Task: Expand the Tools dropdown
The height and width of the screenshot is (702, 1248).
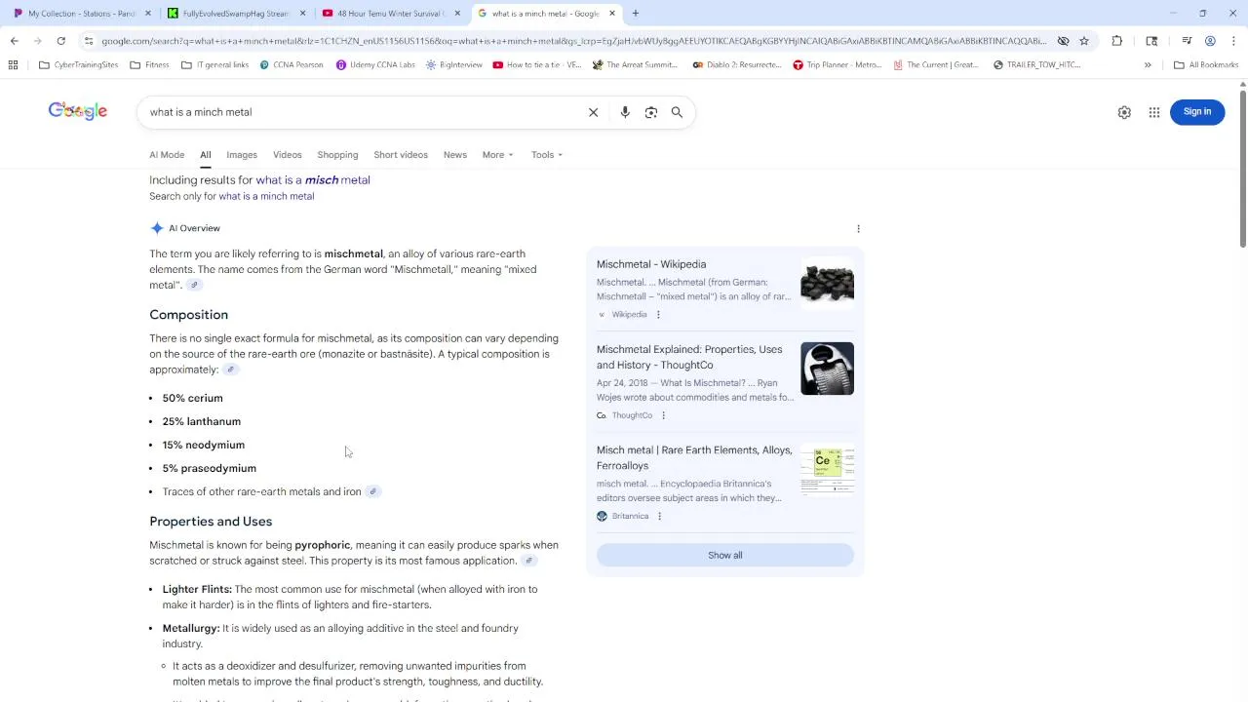Action: pyautogui.click(x=547, y=155)
